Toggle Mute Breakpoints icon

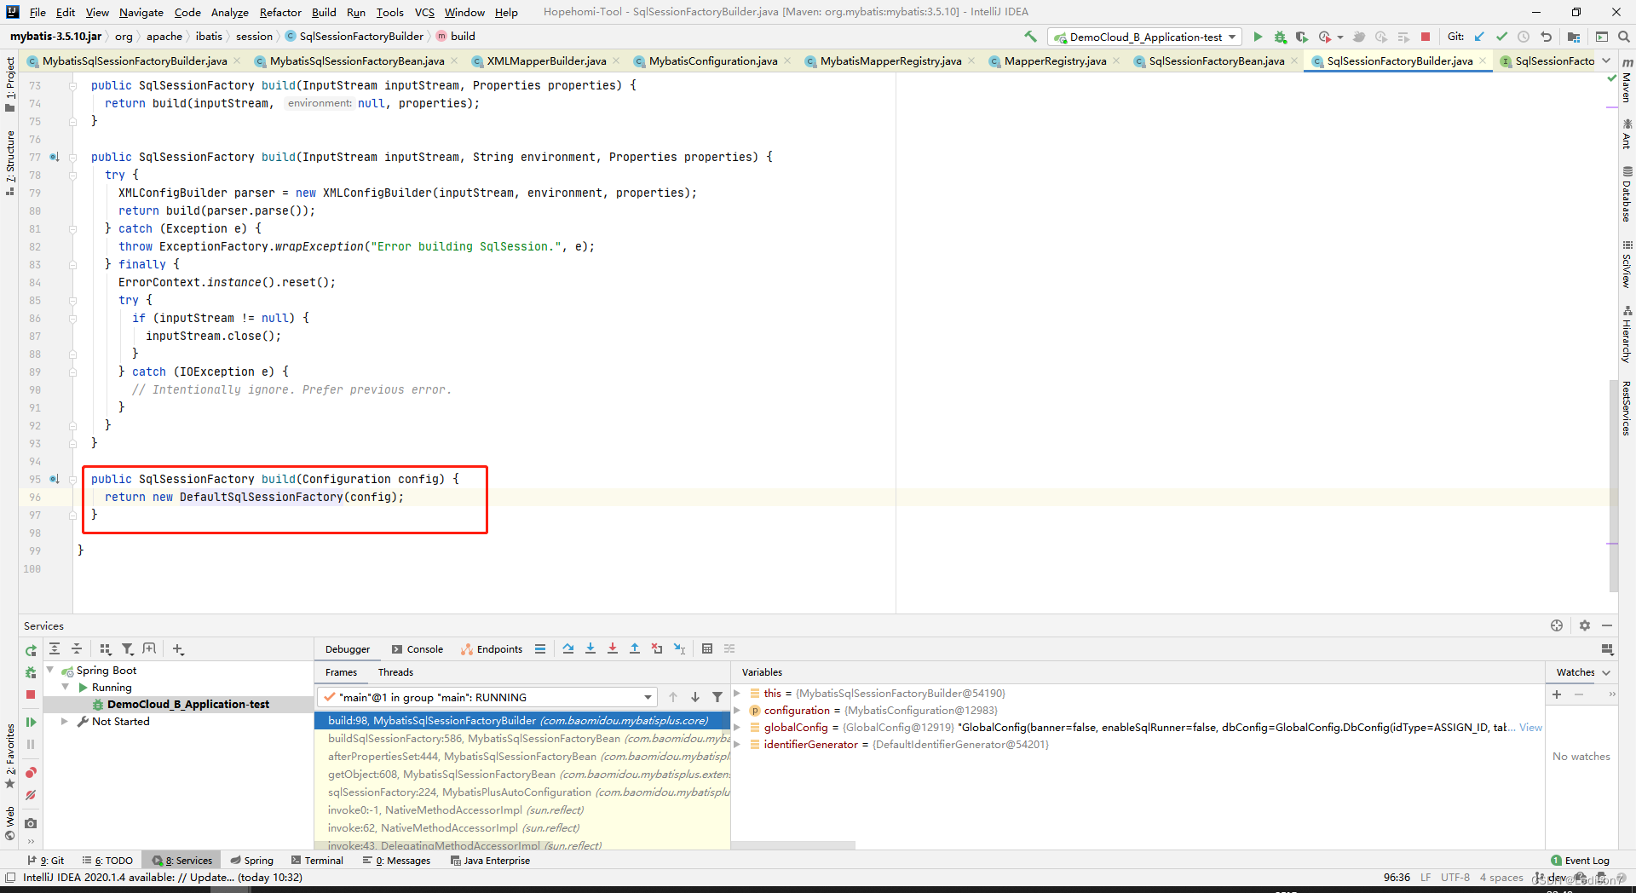tap(31, 795)
